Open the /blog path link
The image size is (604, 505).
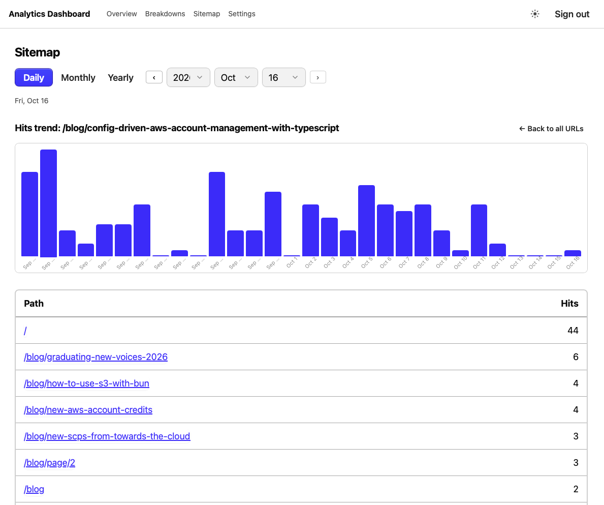pos(34,489)
